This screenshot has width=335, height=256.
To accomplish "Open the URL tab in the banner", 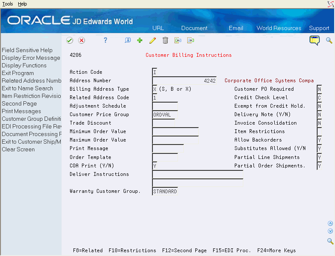I will pos(158,28).
